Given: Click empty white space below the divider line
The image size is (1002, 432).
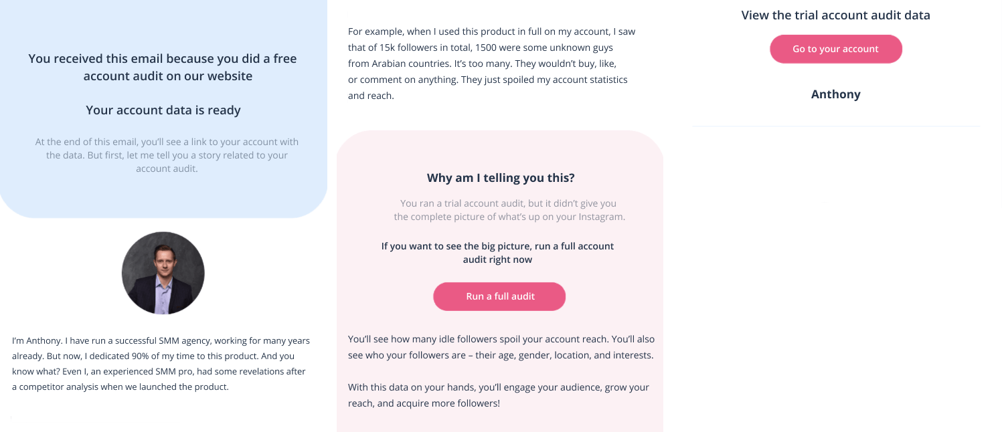Looking at the screenshot, I should 835,167.
